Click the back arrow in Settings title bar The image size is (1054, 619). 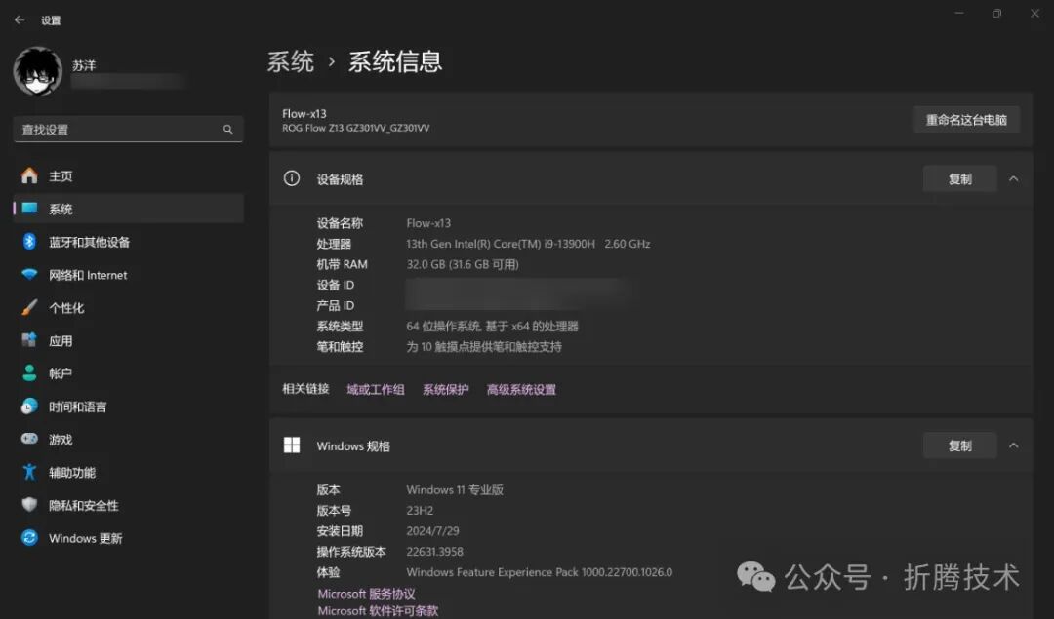point(20,20)
